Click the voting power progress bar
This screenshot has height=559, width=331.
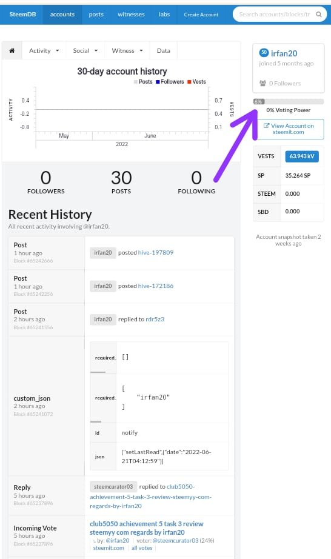288,102
